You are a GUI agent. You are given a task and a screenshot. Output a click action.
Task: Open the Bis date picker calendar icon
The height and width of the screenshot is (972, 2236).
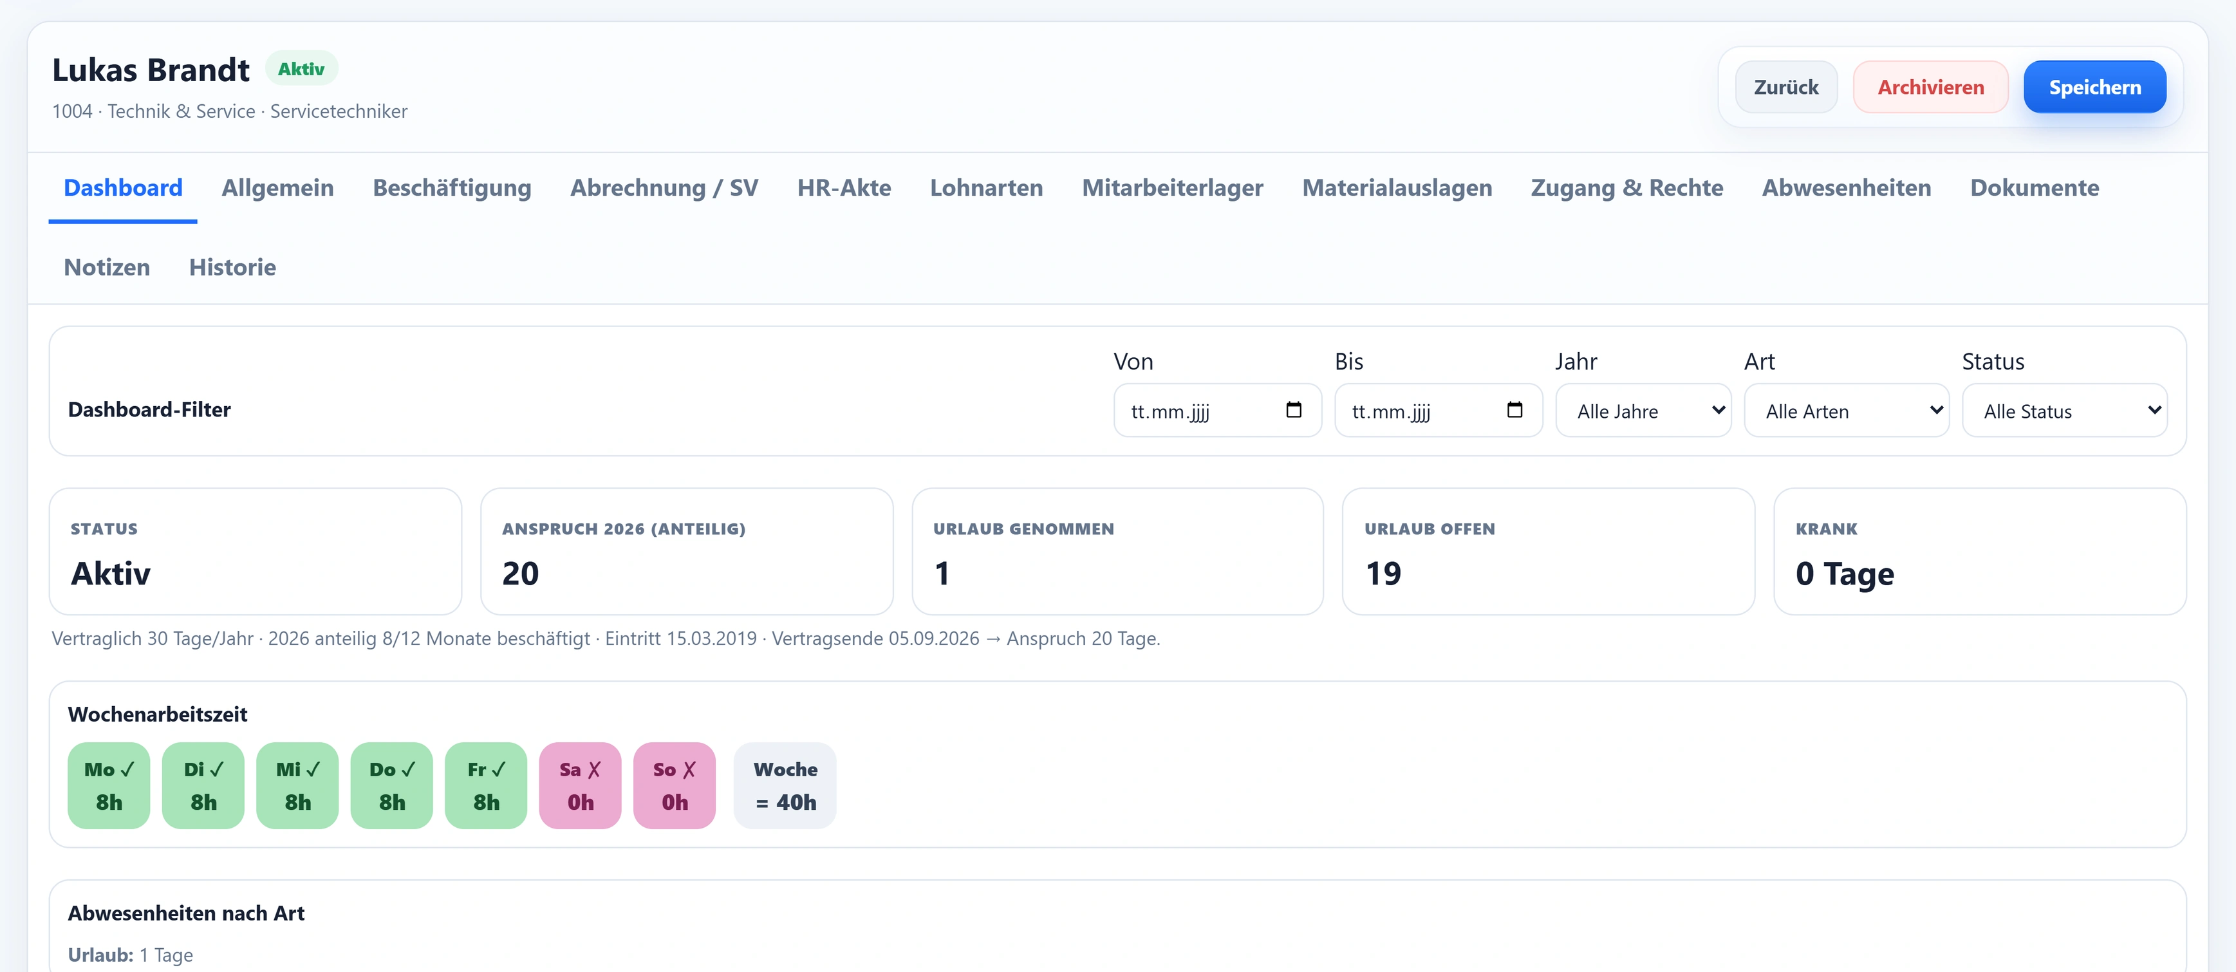(x=1514, y=409)
